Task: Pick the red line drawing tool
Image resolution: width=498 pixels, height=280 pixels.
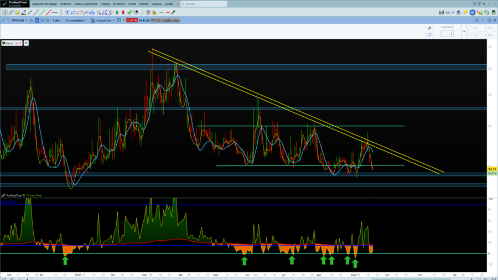Action: (x=48, y=13)
